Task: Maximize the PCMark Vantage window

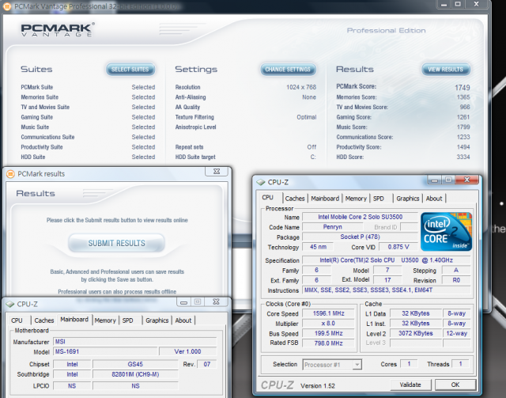Action: tap(458, 4)
